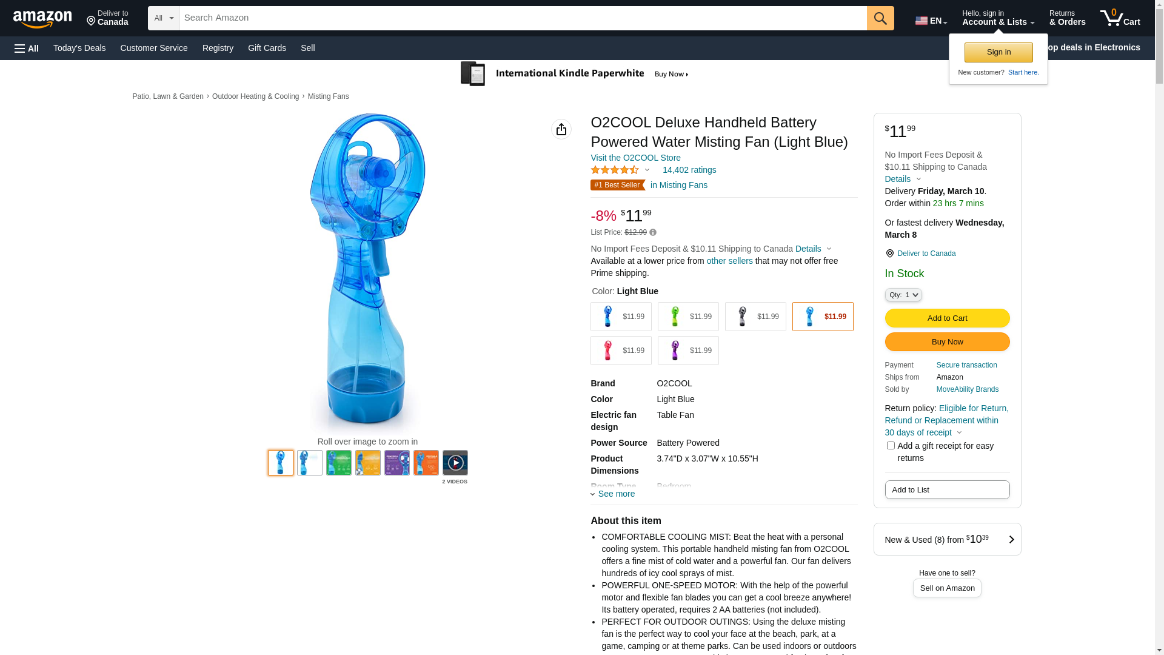Open Today's Deals in nav bar
This screenshot has width=1164, height=655.
coord(79,48)
